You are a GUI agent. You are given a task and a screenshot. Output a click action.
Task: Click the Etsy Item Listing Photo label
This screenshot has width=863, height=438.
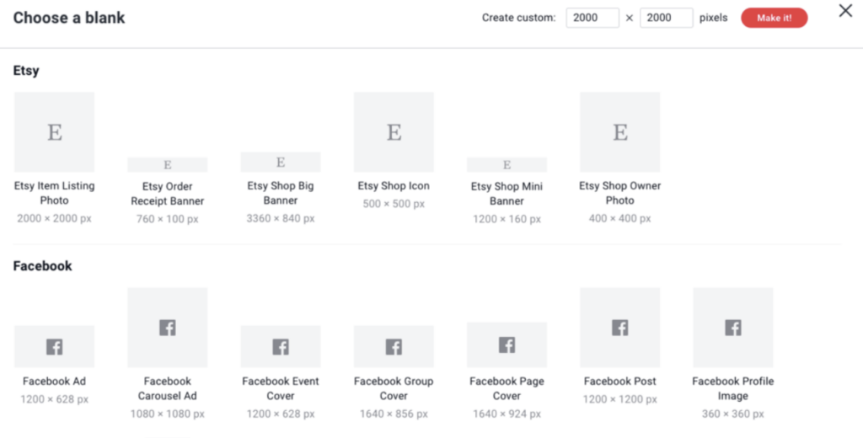[54, 193]
